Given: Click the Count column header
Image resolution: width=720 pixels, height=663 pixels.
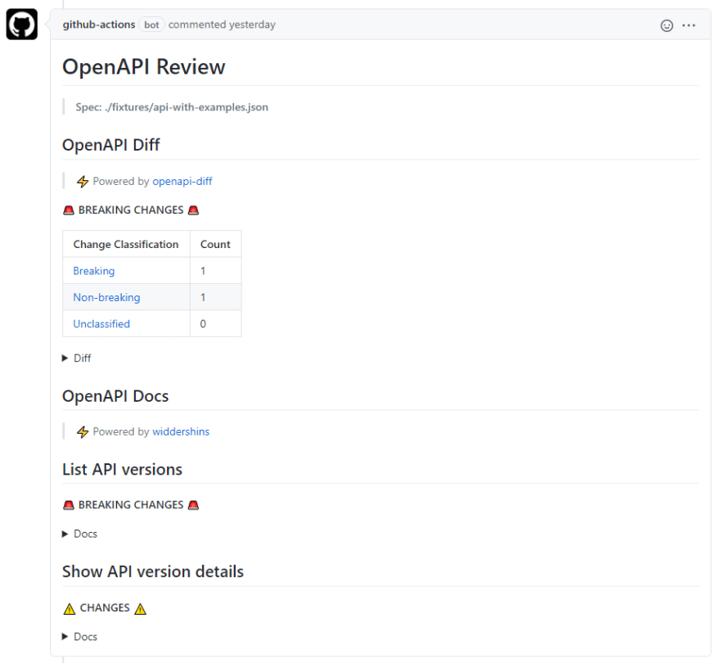Looking at the screenshot, I should (x=215, y=245).
